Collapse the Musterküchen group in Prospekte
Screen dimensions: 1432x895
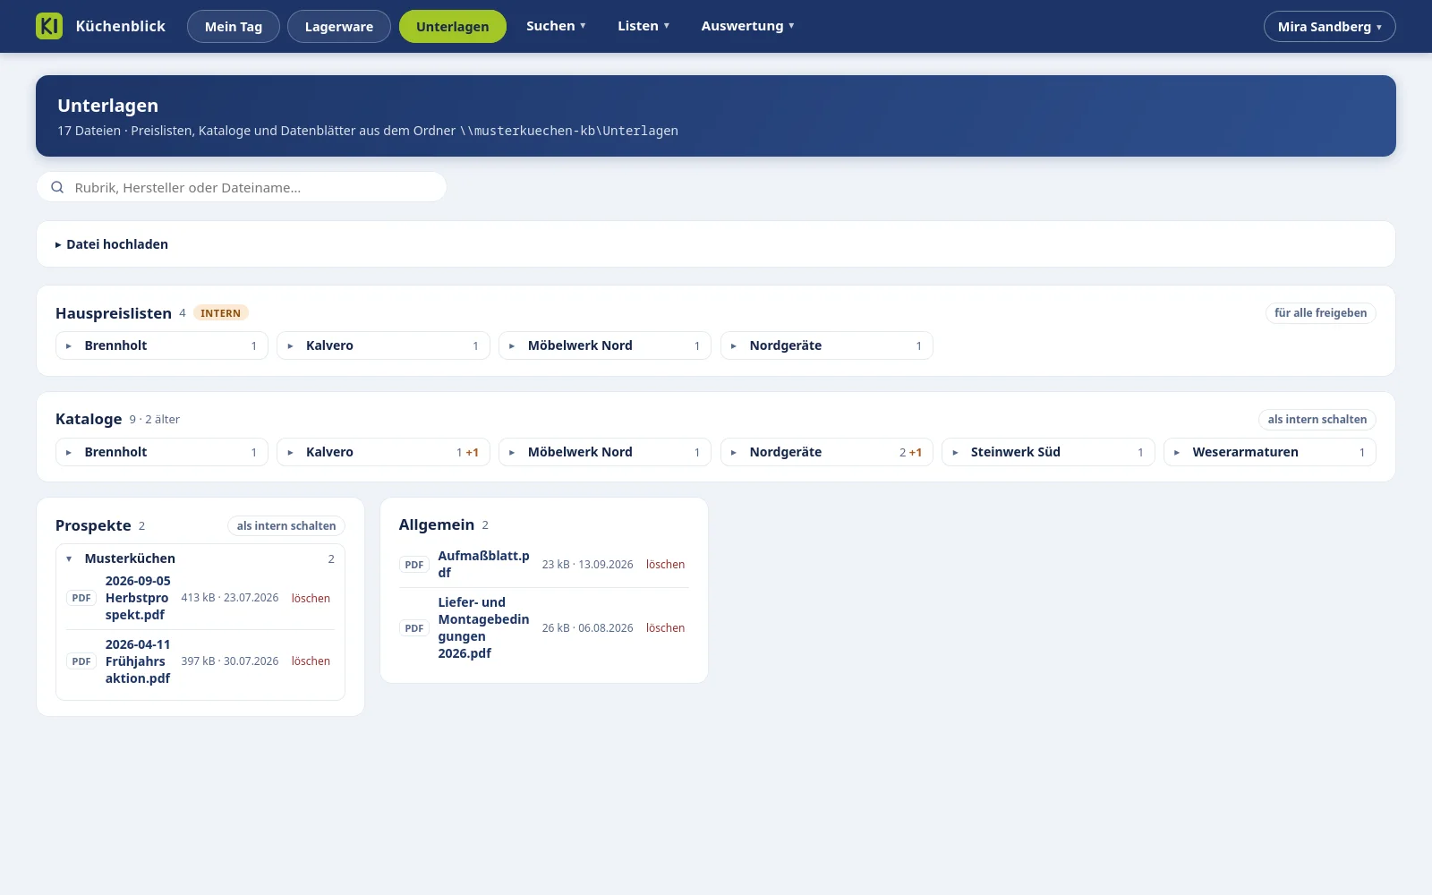(x=200, y=558)
